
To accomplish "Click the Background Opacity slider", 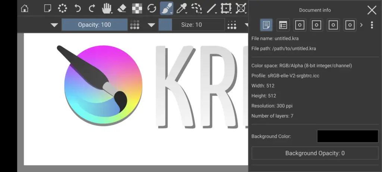I will [x=315, y=153].
